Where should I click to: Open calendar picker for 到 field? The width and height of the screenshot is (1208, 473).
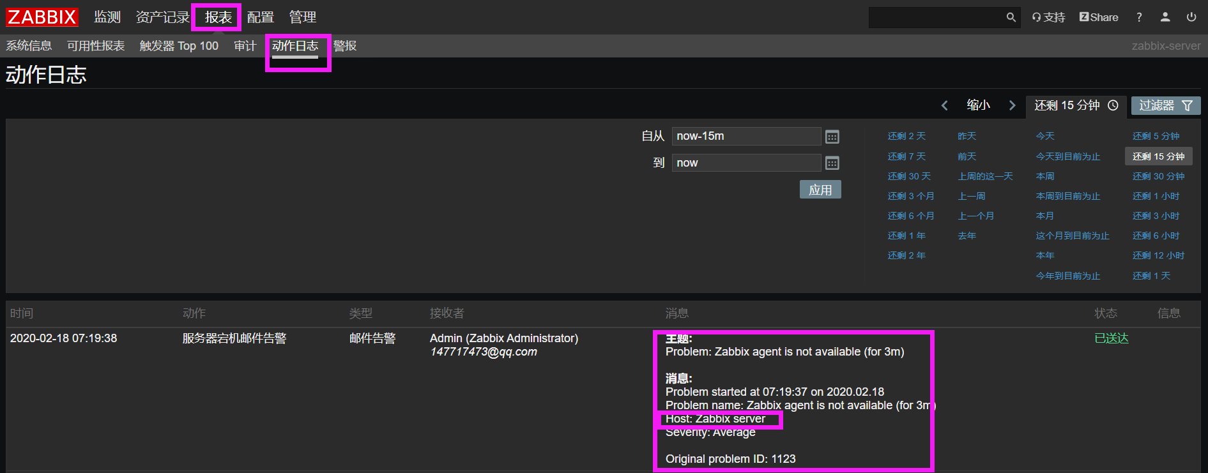point(832,163)
